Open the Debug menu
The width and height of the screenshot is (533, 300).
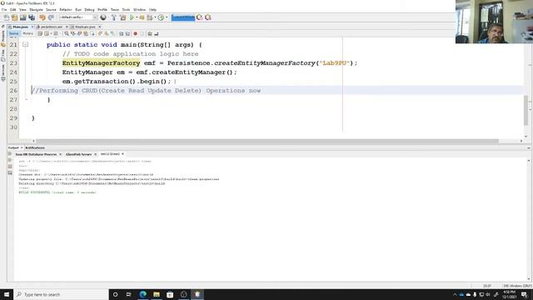pos(89,9)
